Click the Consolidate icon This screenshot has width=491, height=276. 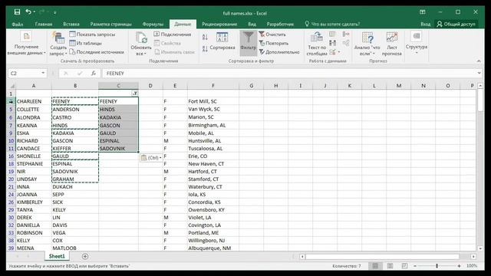[x=346, y=34]
